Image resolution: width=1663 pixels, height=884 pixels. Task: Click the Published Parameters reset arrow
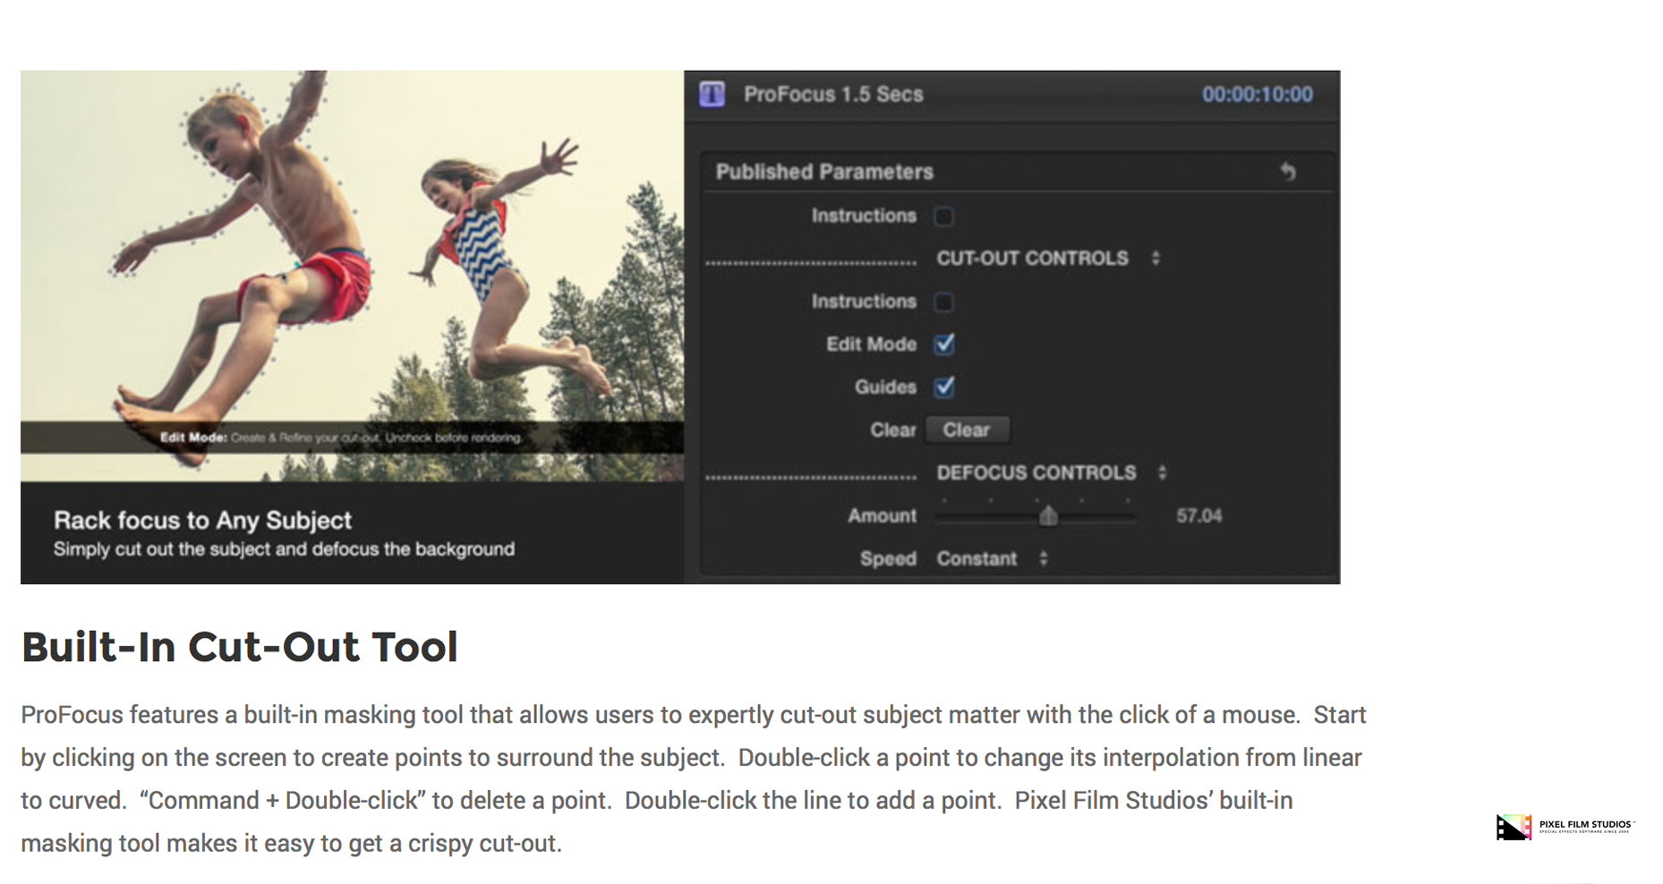coord(1288,171)
